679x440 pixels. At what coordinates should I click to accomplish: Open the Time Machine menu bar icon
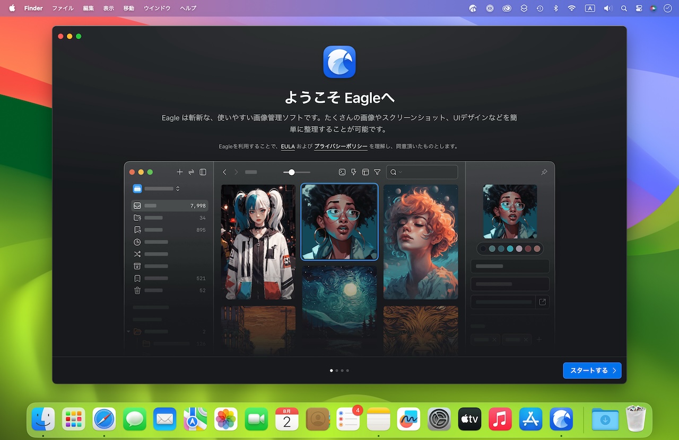pos(539,8)
